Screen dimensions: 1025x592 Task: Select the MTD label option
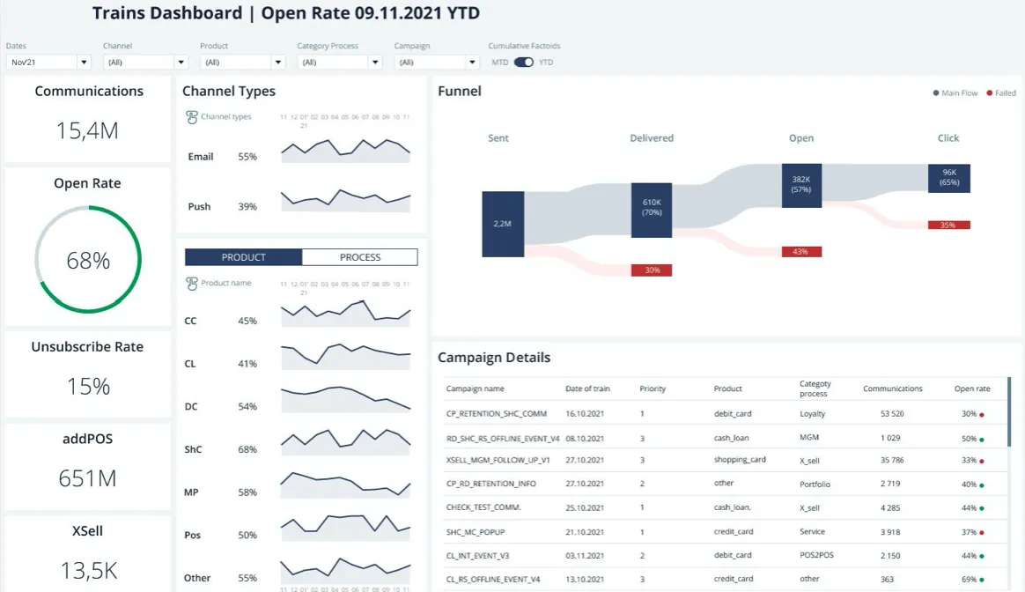[x=499, y=63]
